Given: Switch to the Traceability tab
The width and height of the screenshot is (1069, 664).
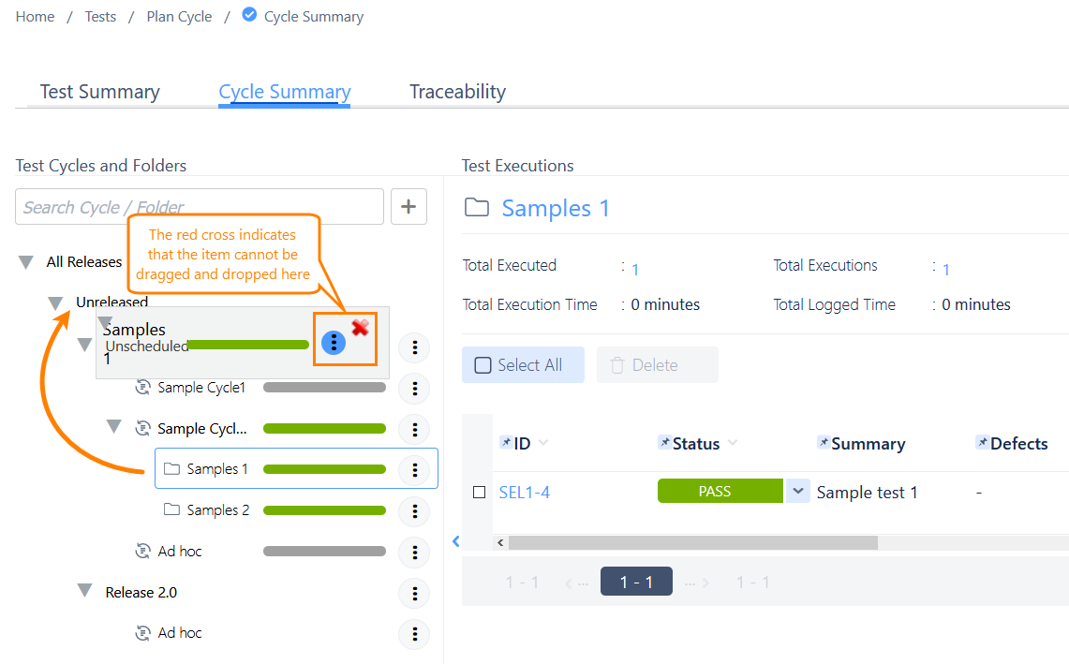Looking at the screenshot, I should pyautogui.click(x=457, y=92).
